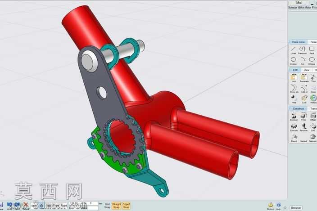Select the Network construct tool
The width and height of the screenshot is (317, 211).
313,138
